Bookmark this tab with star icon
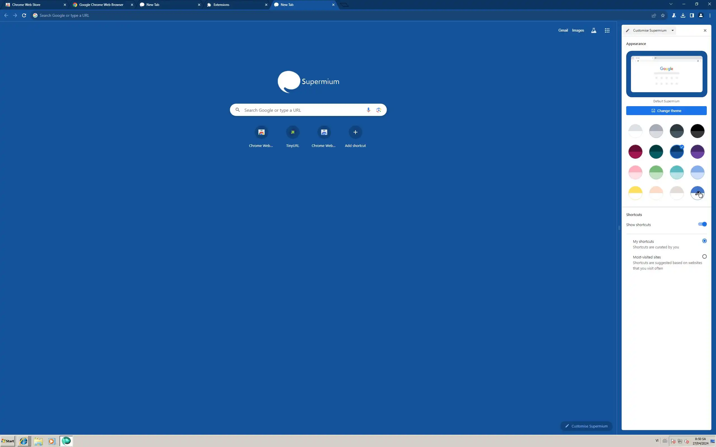The width and height of the screenshot is (716, 447). [663, 15]
